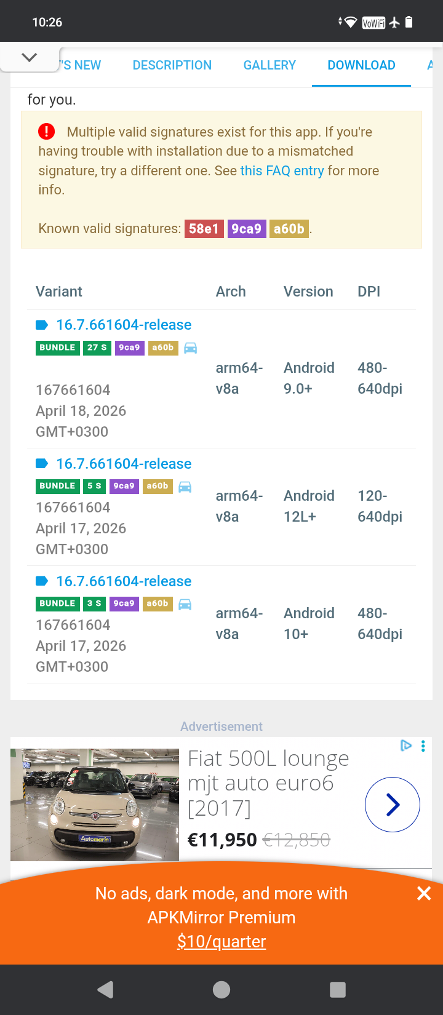This screenshot has width=443, height=1015.
Task: Click the Fiat 500L ad thumbnail image
Action: [95, 805]
